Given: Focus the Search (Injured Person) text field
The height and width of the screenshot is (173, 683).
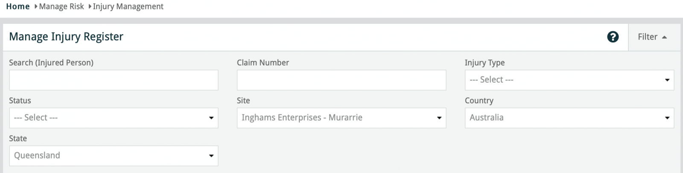Looking at the screenshot, I should point(114,80).
